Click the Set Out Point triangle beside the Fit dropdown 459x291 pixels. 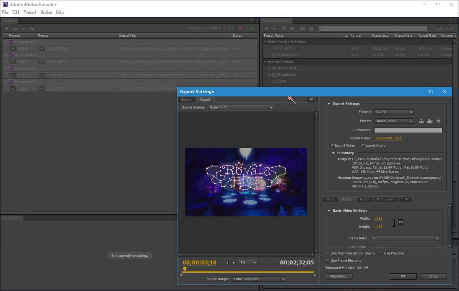[234, 262]
